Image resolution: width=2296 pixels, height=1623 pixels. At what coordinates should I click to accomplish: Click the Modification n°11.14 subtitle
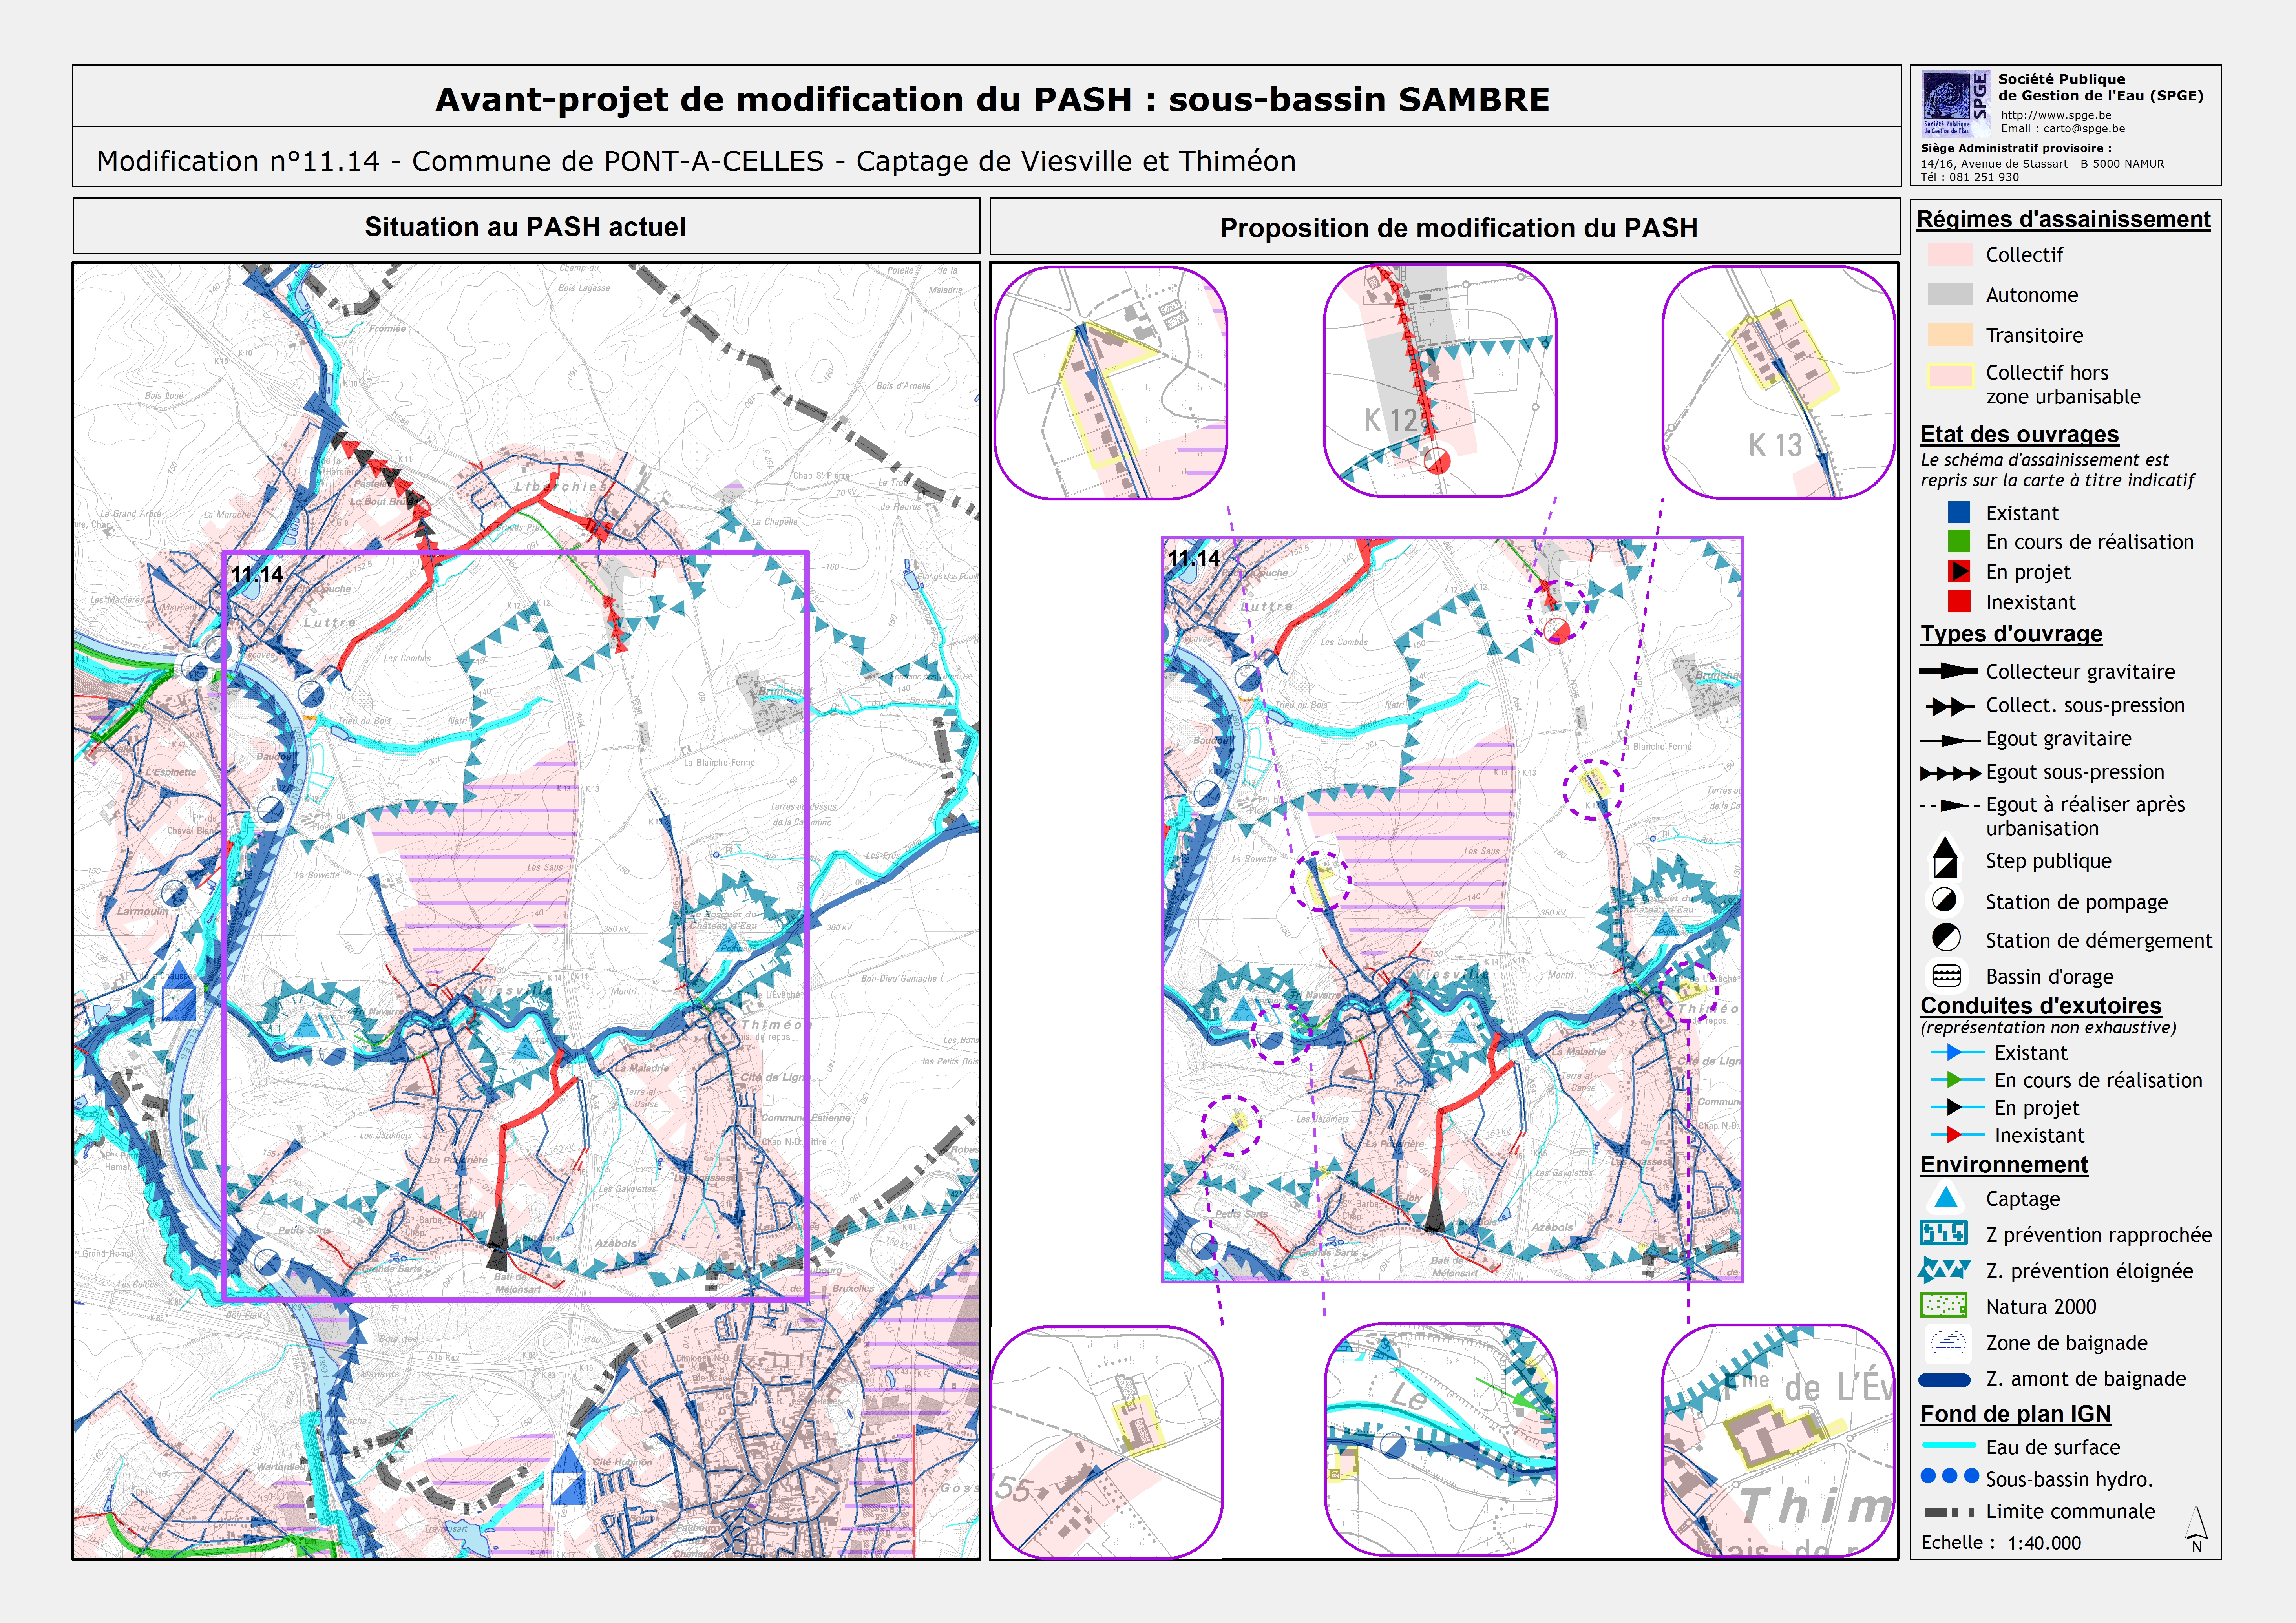tap(696, 161)
